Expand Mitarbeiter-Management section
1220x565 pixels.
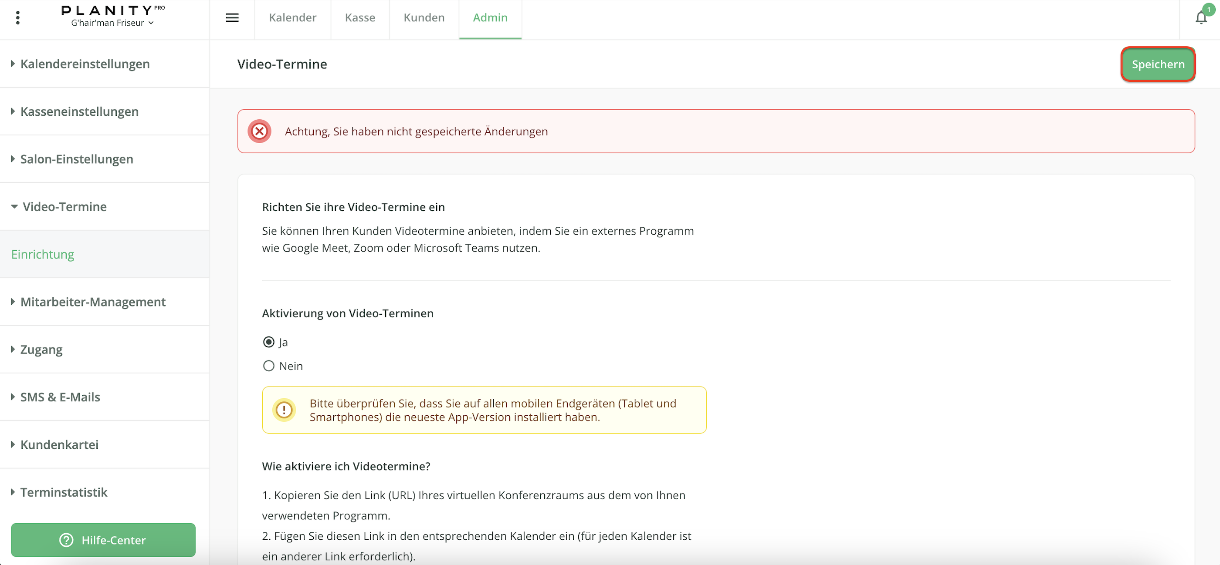pyautogui.click(x=93, y=302)
